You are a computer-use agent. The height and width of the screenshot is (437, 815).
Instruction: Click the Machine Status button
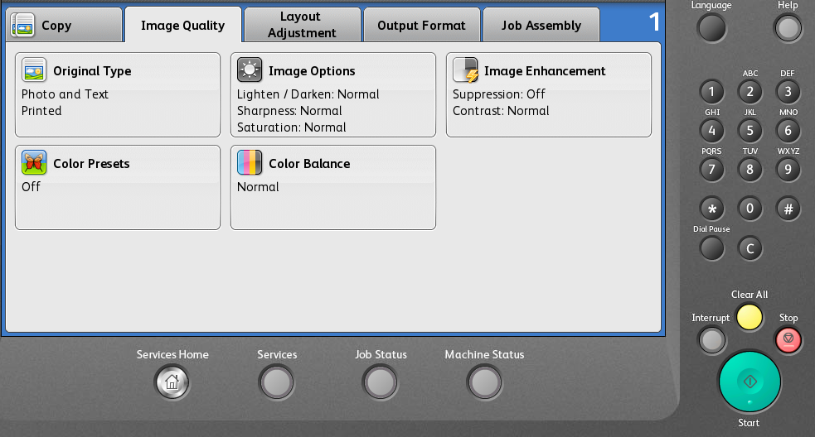(x=484, y=382)
